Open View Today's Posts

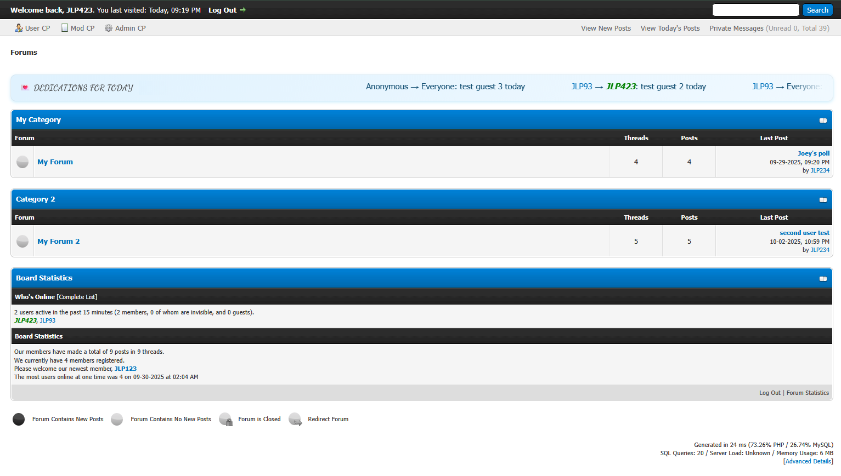point(670,28)
